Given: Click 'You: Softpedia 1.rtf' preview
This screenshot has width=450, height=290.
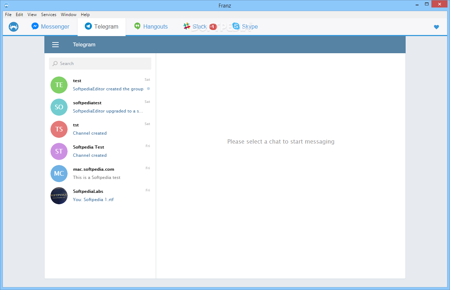Looking at the screenshot, I should point(93,200).
